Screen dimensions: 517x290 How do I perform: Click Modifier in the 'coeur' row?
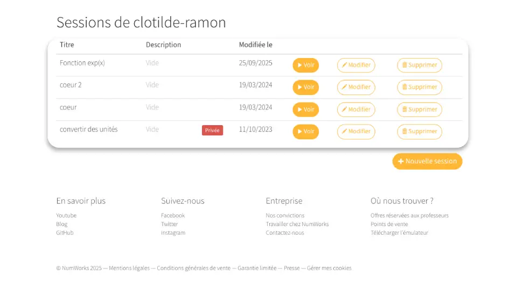pos(356,110)
